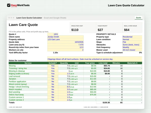Select Bed weeding quantity cell 1.0
The width and height of the screenshot is (151, 113).
pos(64,92)
